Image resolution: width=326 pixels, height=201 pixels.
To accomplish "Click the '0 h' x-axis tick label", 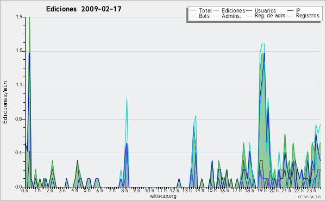I will [25, 191].
